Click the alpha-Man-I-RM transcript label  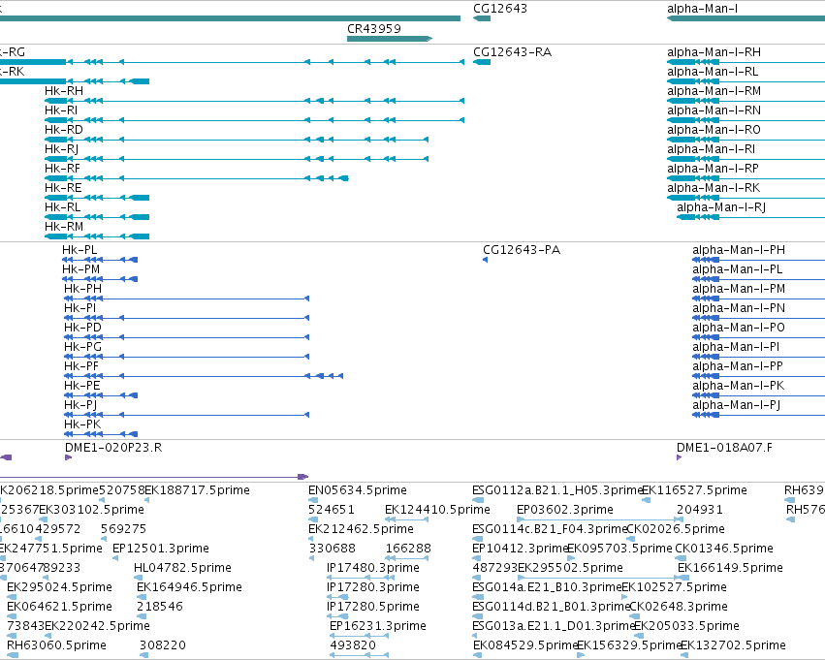(714, 91)
